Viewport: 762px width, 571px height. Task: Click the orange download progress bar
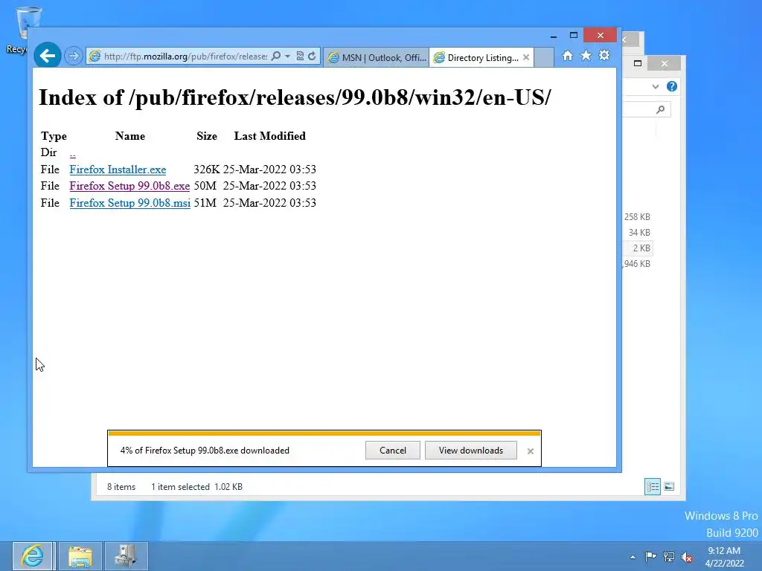324,433
